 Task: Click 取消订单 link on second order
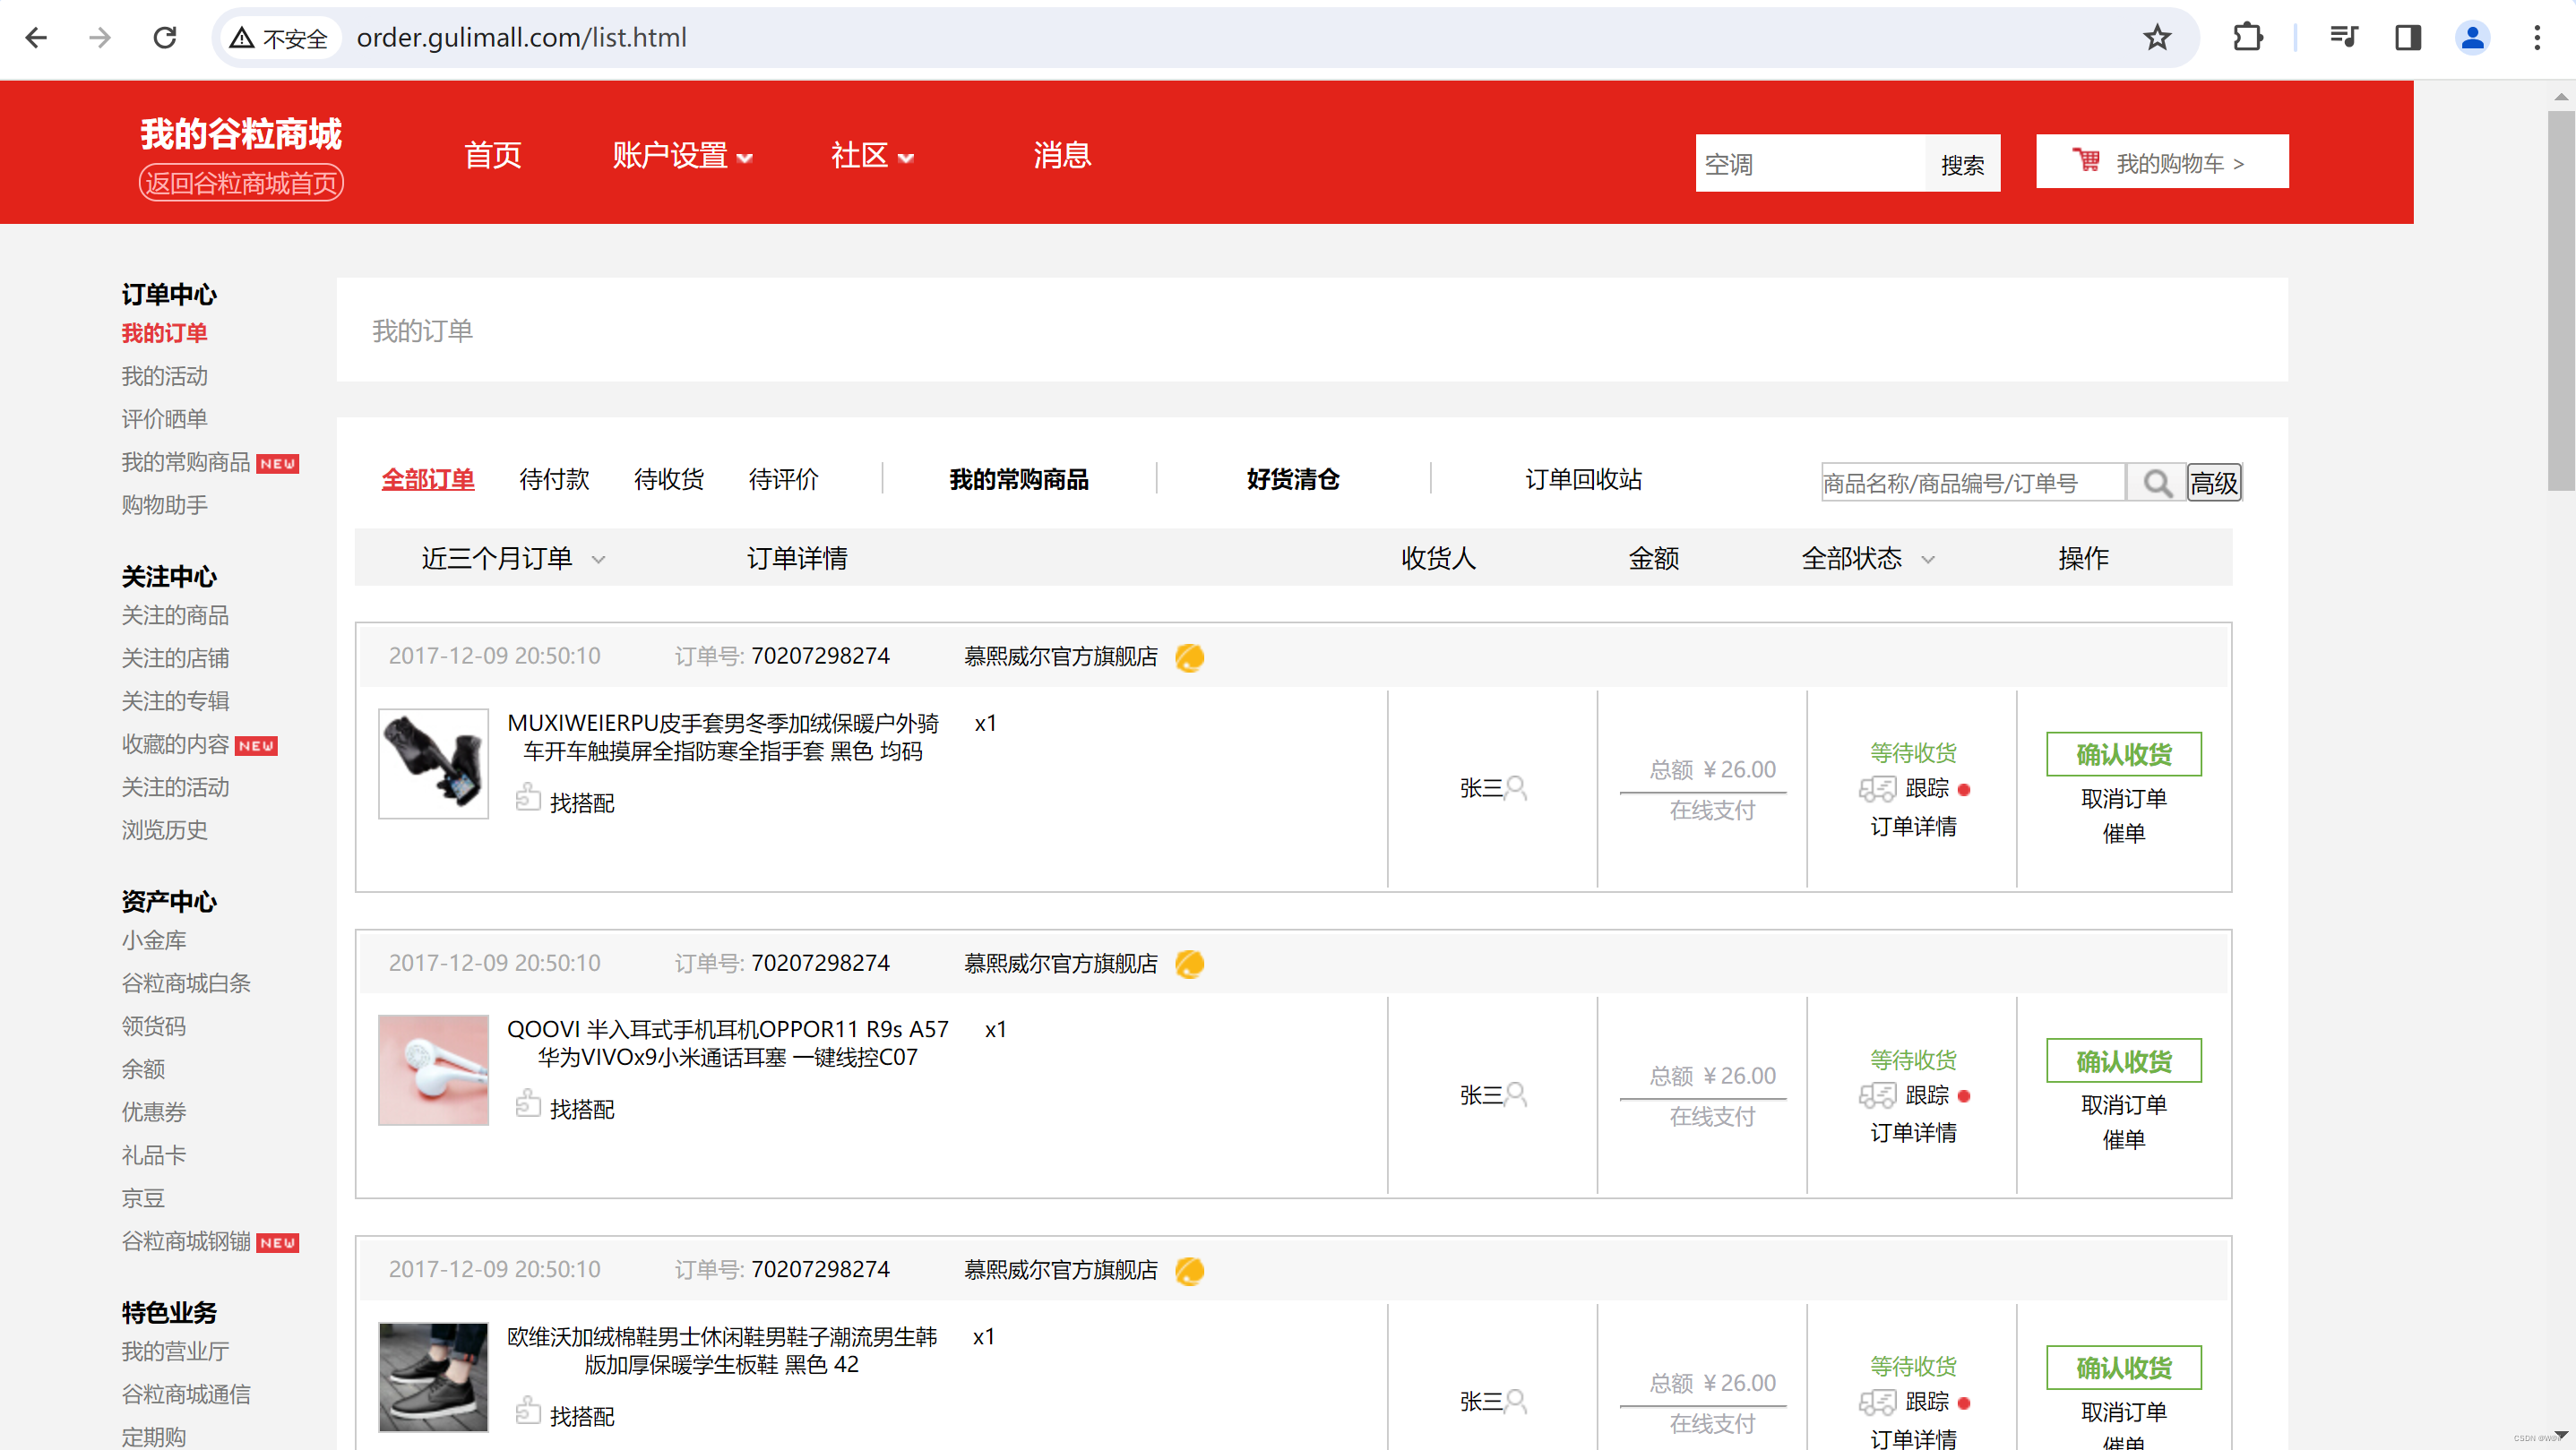point(2123,1104)
